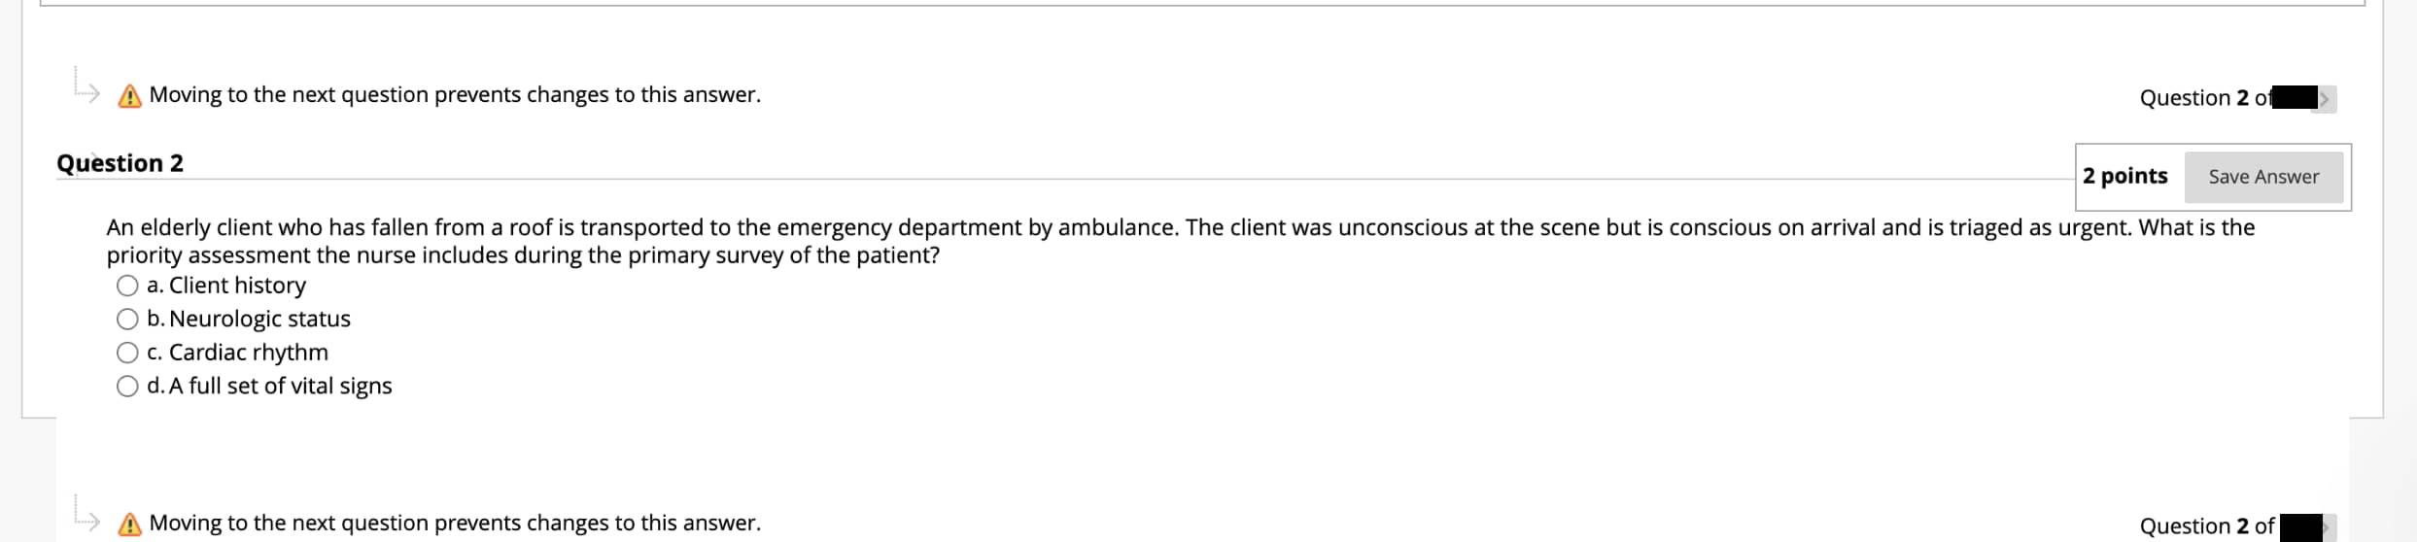Image resolution: width=2417 pixels, height=542 pixels.
Task: Click the top 'Moving to the next question' warning text
Action: [455, 95]
